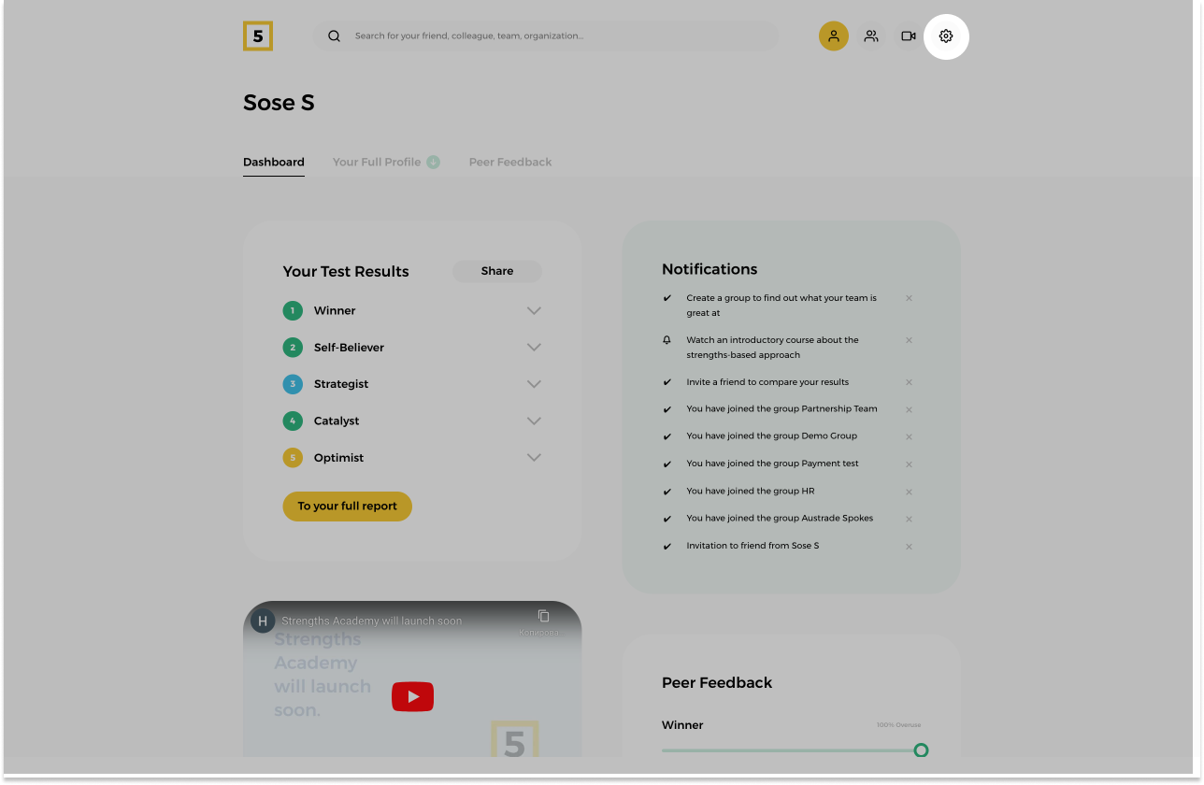Click the Winner feedback slider handle

pos(921,750)
